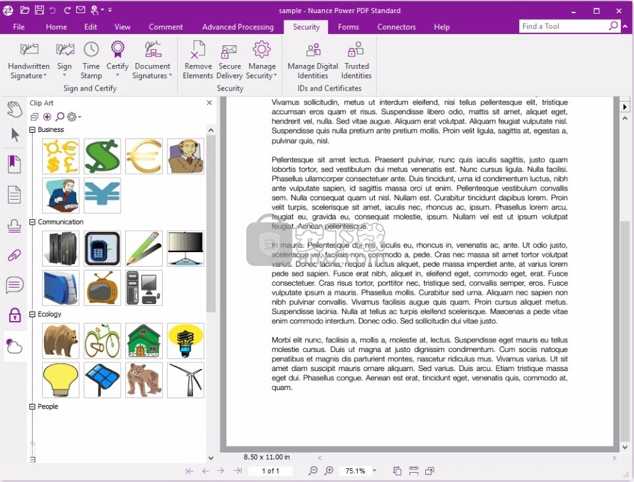
Task: Go to the first page
Action: coord(189,471)
